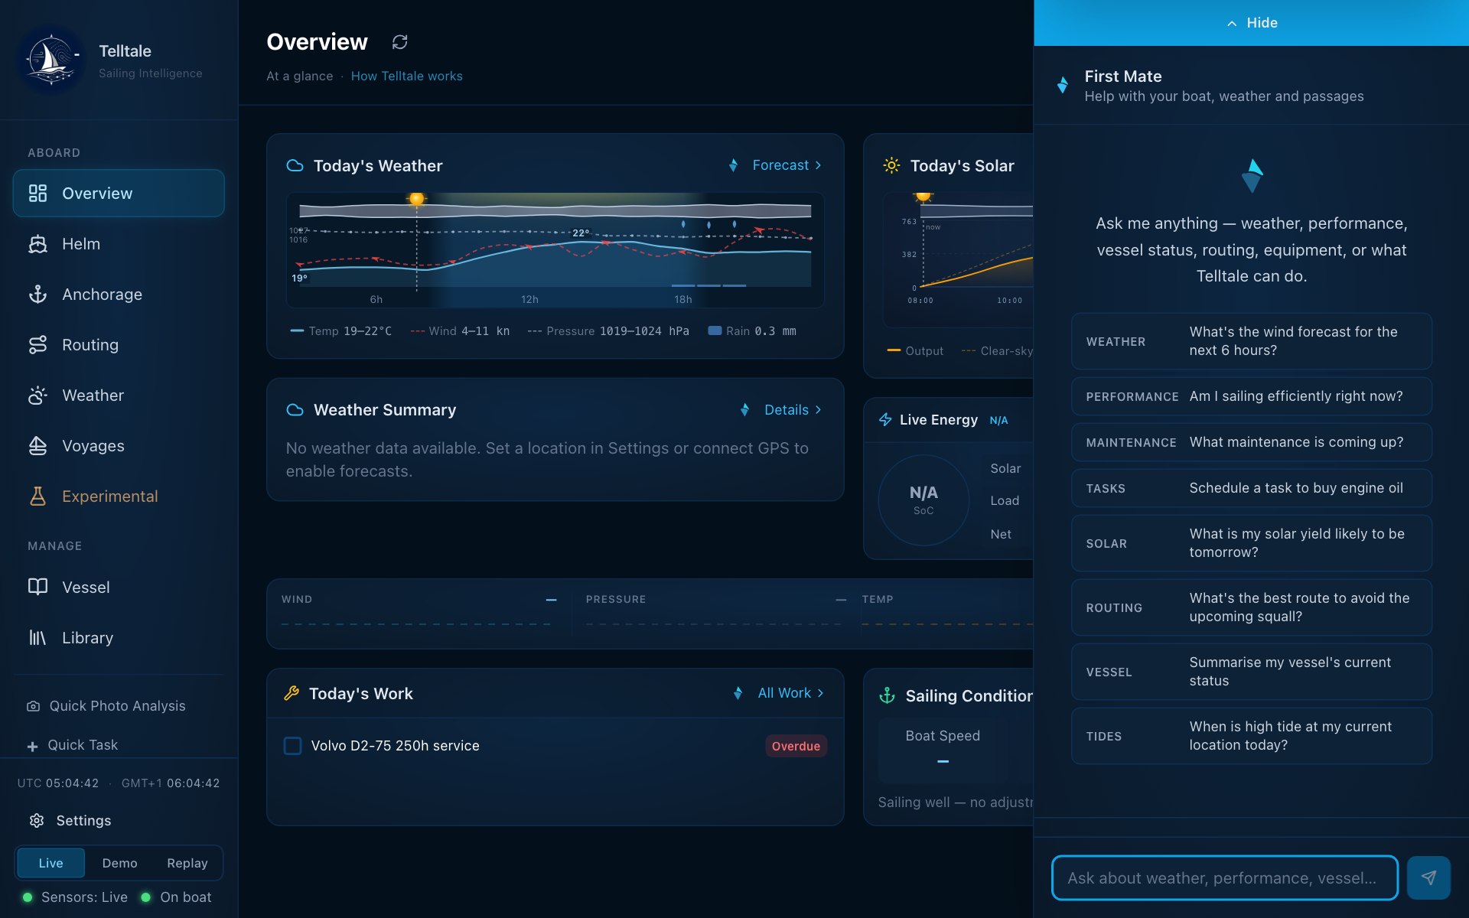
Task: Click the Today's Solar sun icon
Action: (x=891, y=165)
